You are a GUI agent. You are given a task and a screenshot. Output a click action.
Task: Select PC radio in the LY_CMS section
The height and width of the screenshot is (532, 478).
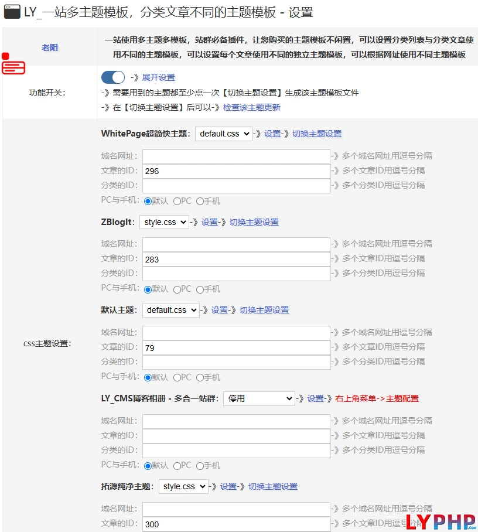177,465
